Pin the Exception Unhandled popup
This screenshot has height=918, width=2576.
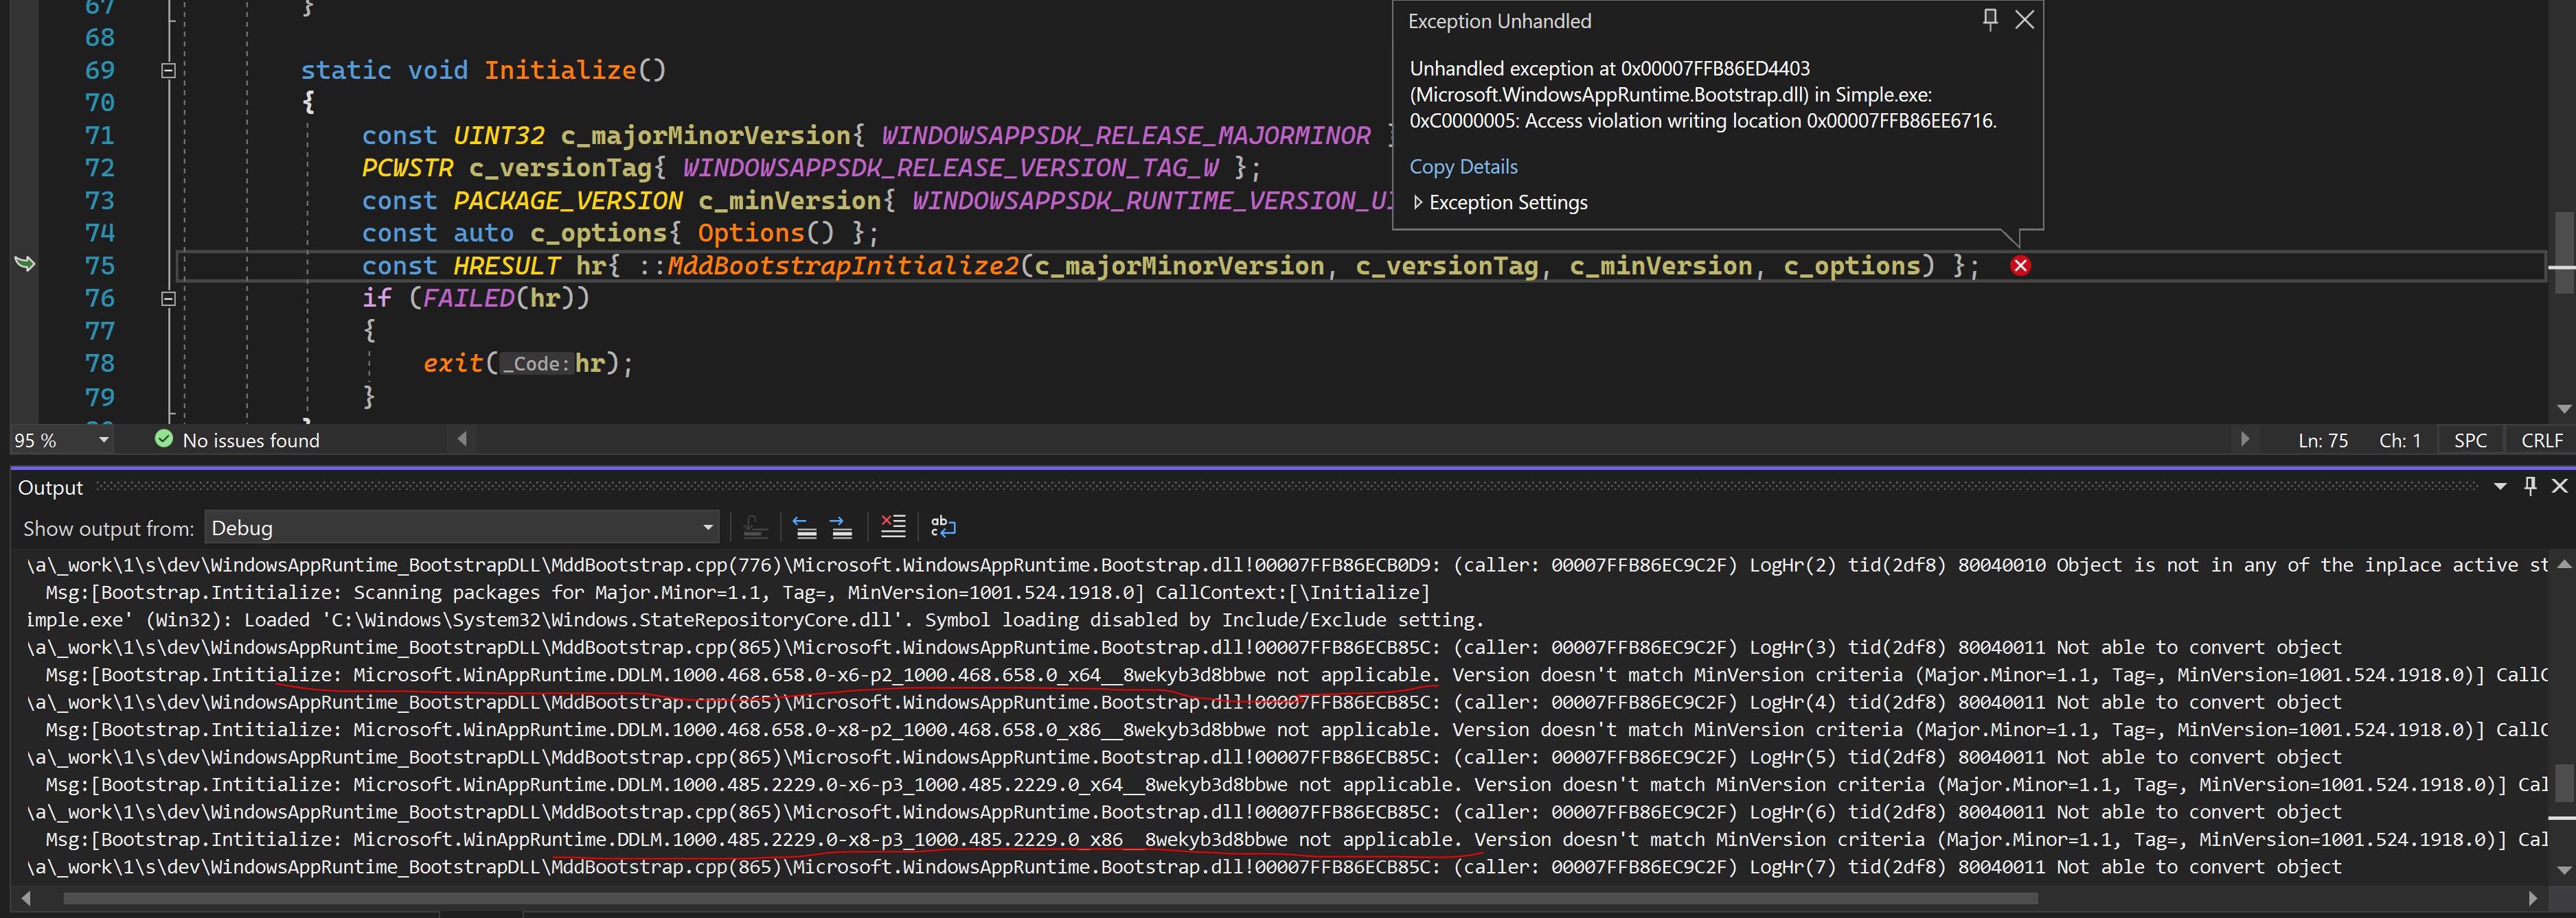coord(1990,19)
